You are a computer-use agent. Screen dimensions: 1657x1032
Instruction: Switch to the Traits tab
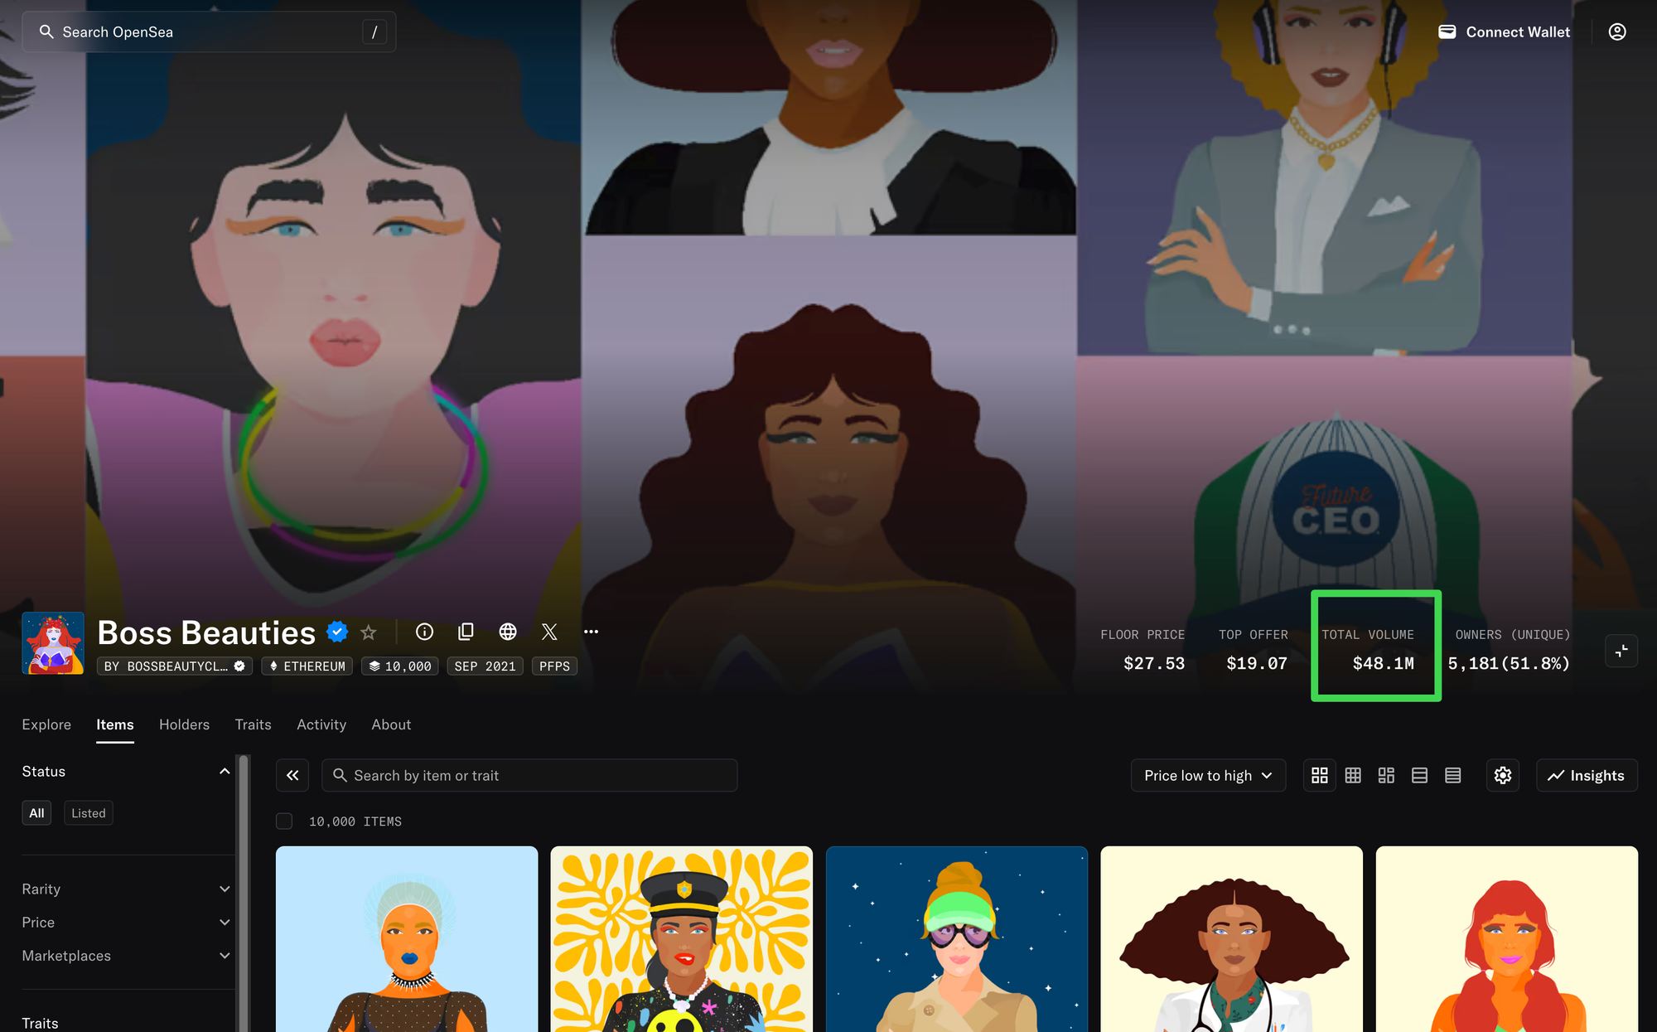253,724
